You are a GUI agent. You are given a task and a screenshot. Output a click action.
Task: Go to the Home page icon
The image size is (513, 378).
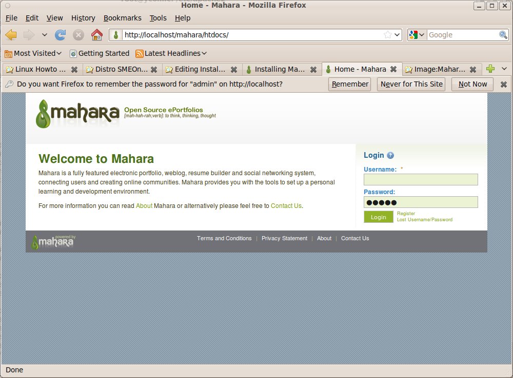coord(96,35)
